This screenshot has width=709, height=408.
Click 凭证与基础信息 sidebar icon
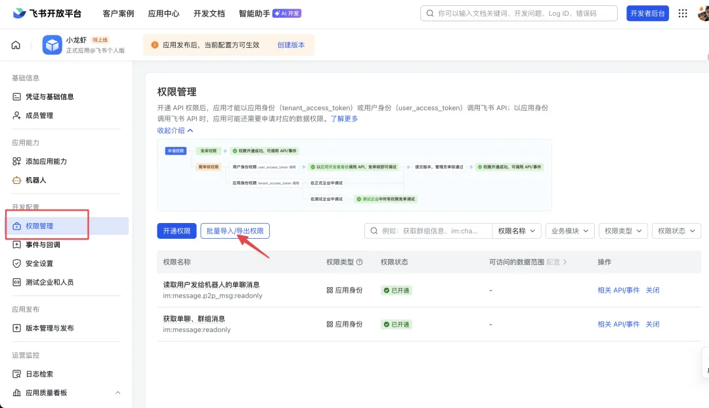16,96
